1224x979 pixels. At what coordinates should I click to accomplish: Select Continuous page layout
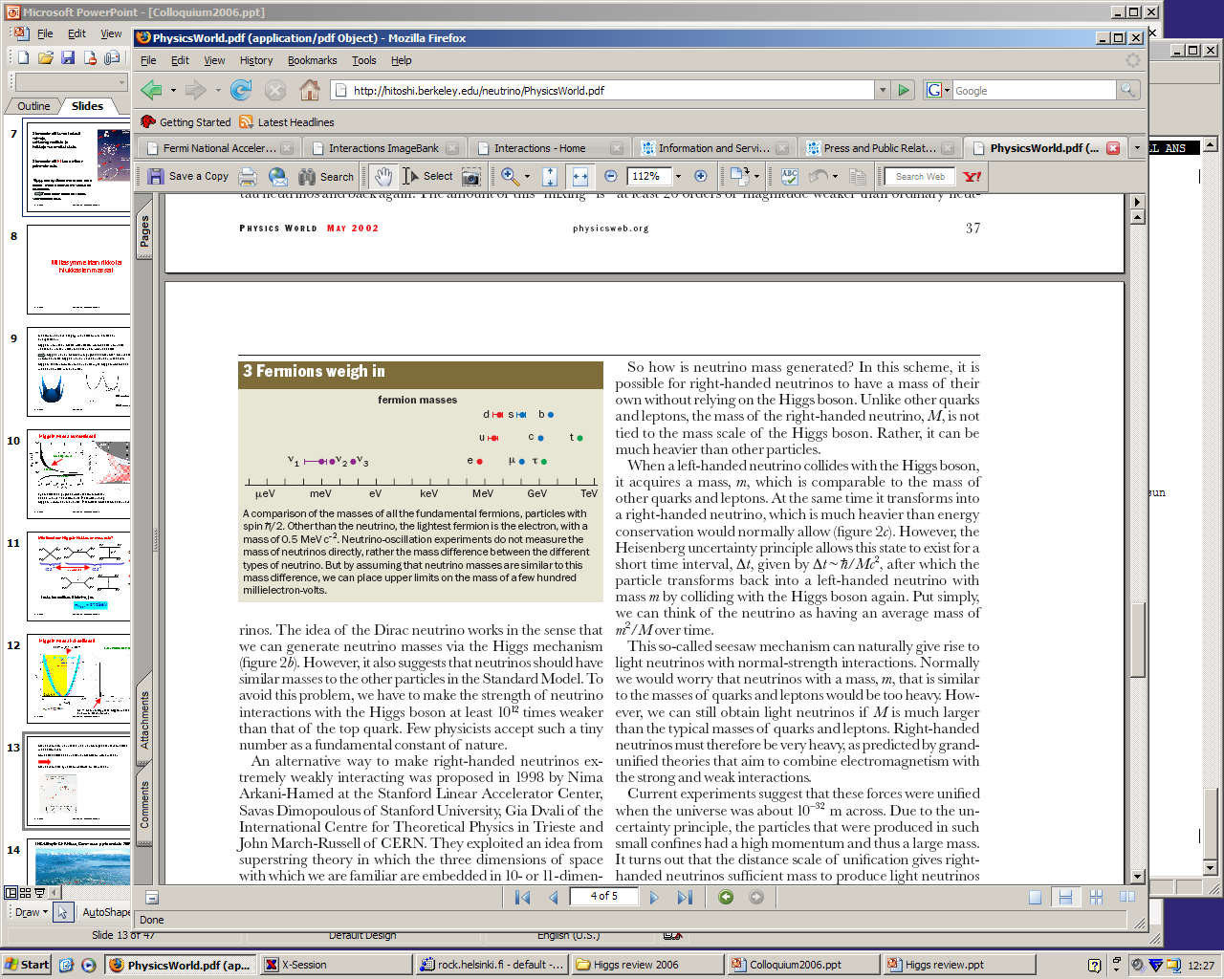coord(1065,897)
